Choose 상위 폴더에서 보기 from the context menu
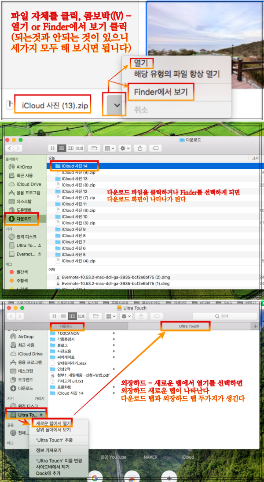Image resolution: width=264 pixels, height=482 pixels. (53, 430)
